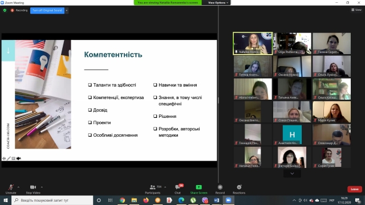This screenshot has width=365, height=205.
Task: Open Viber from the taskbar
Action: 205,200
